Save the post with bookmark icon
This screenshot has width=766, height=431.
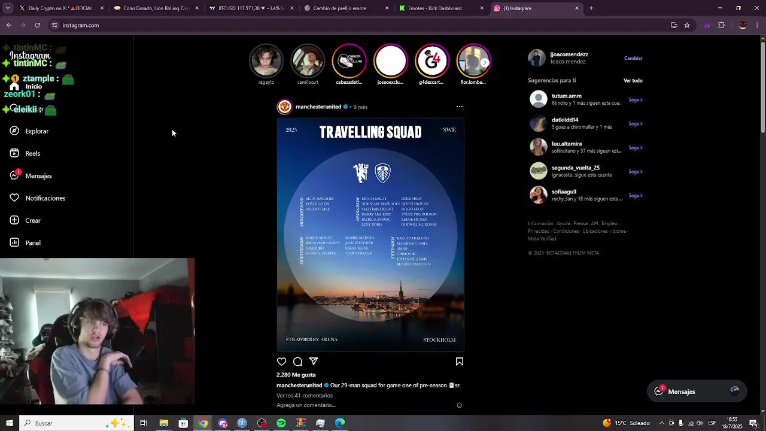(460, 362)
